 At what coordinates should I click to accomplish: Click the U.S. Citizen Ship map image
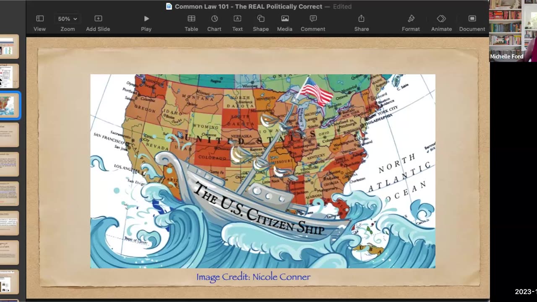[x=263, y=171]
